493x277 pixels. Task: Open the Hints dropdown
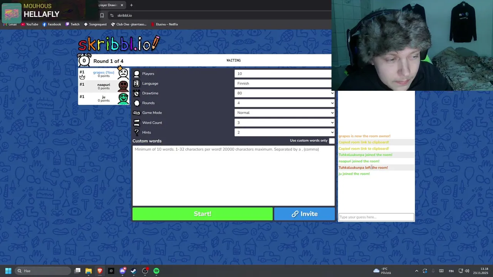(284, 132)
